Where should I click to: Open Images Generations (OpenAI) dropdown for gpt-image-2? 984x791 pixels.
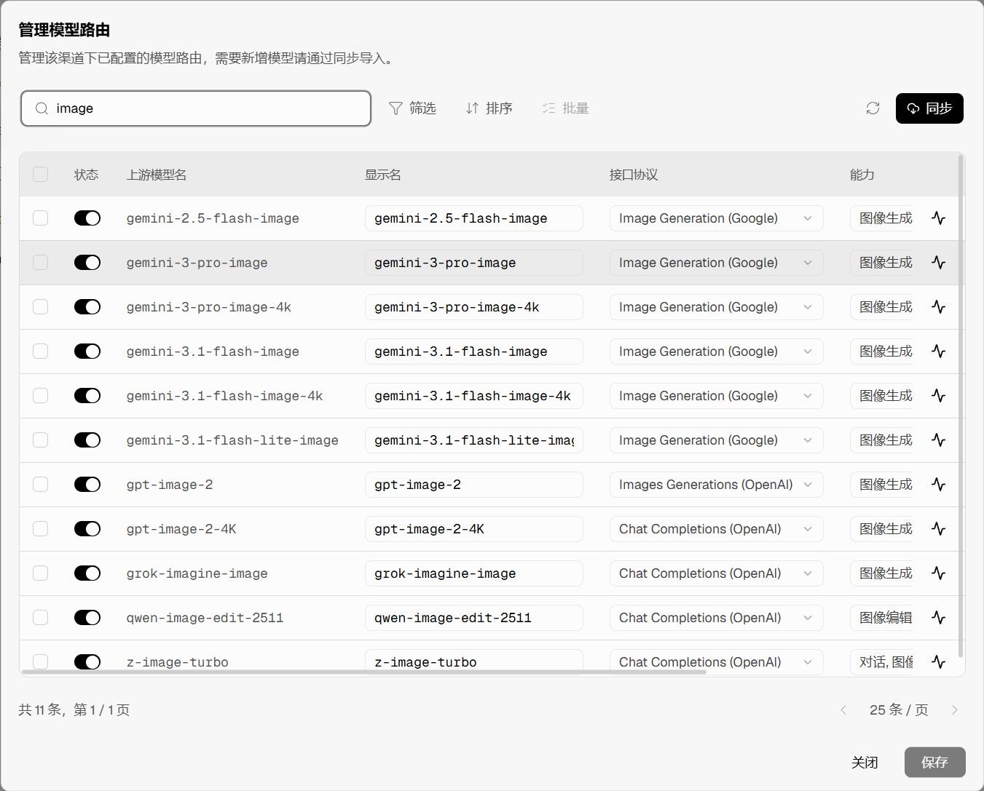click(717, 485)
